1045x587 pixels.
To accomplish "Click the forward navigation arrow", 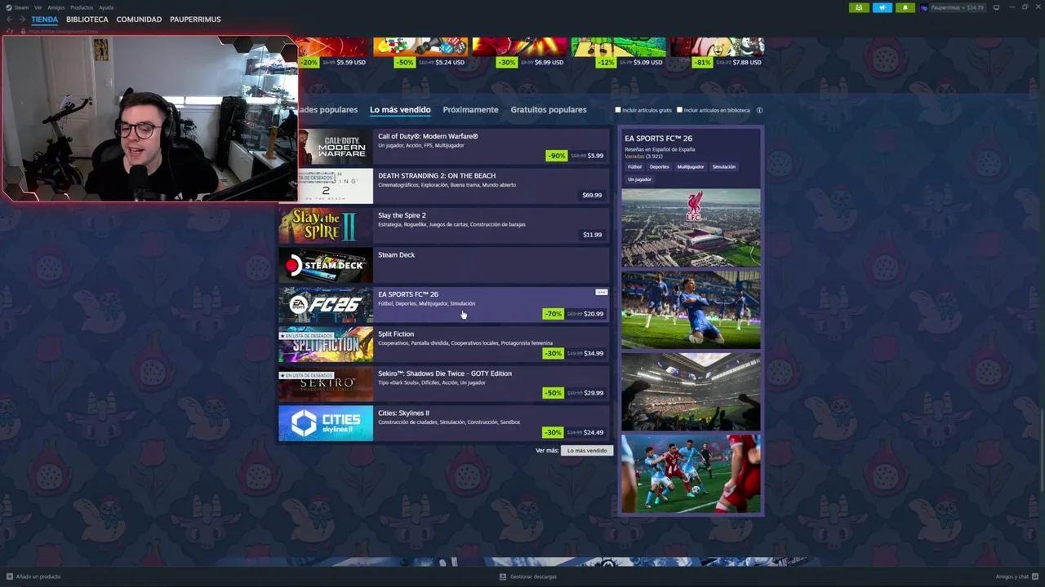I will click(22, 20).
